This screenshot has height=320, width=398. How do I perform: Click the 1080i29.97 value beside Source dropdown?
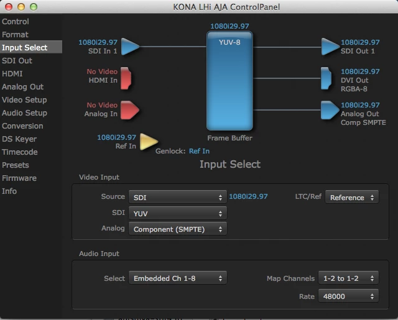point(248,196)
